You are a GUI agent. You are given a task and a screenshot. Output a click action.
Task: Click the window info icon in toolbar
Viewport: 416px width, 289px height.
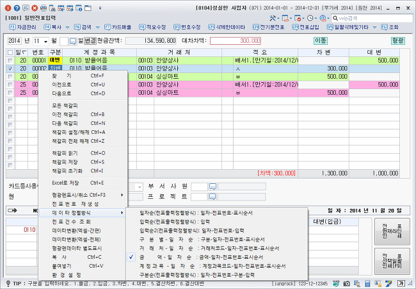click(x=79, y=8)
